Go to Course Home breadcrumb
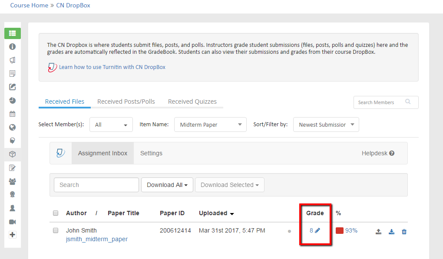 pyautogui.click(x=29, y=5)
